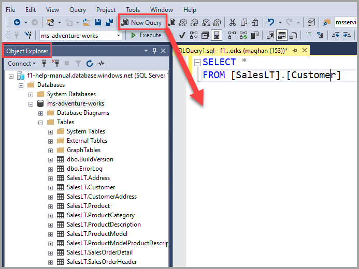Click the Find in Files icon
This screenshot has height=269, width=359.
click(327, 22)
